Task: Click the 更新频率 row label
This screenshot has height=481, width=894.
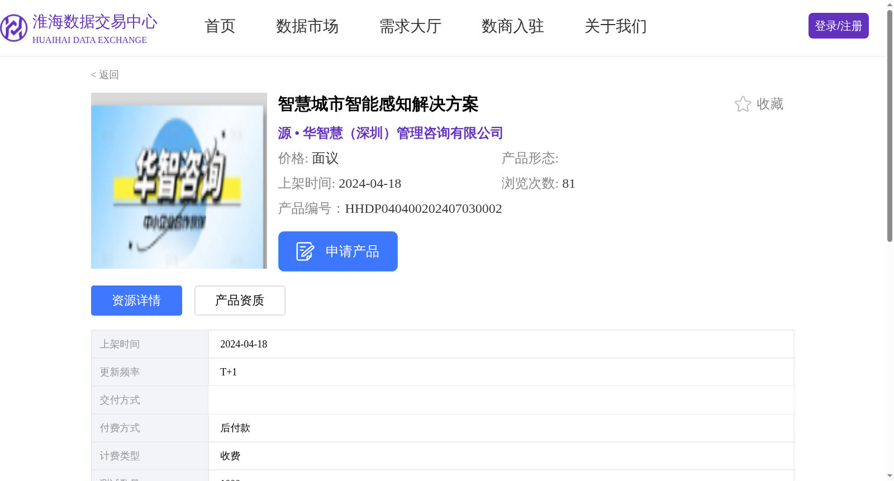Action: point(120,372)
